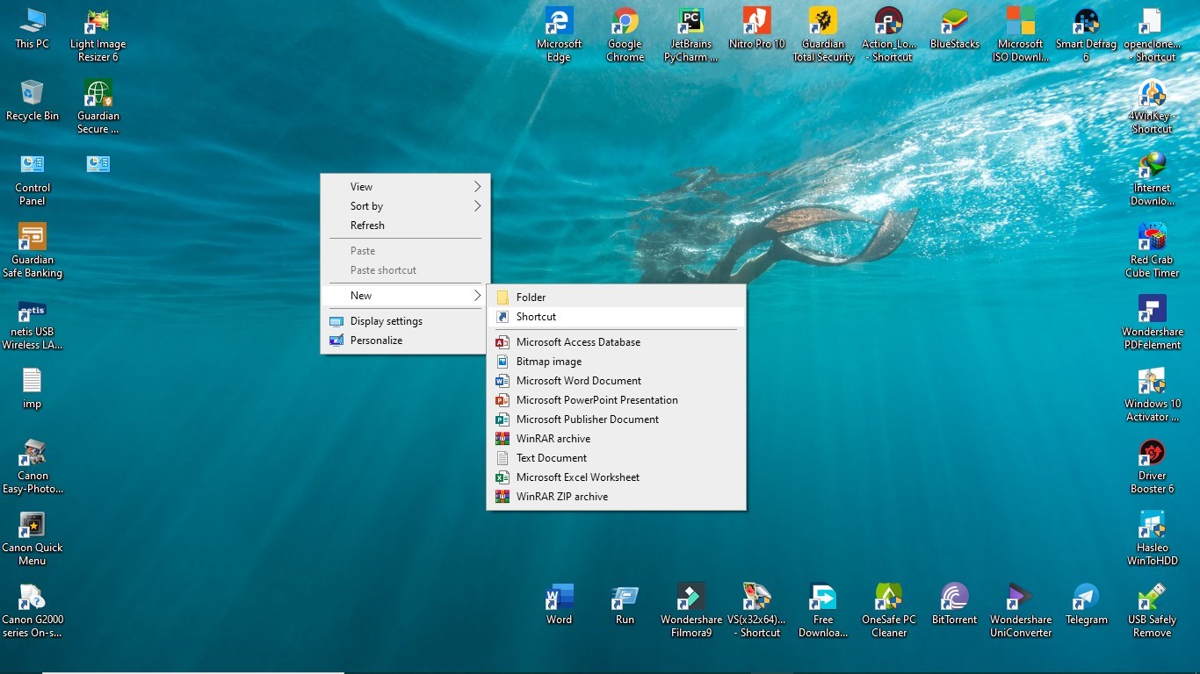Select the OneSafe PC Cleaner icon

point(889,611)
